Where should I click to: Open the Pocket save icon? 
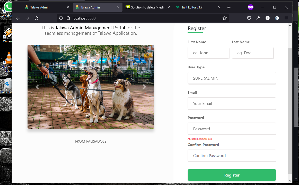tap(249, 18)
